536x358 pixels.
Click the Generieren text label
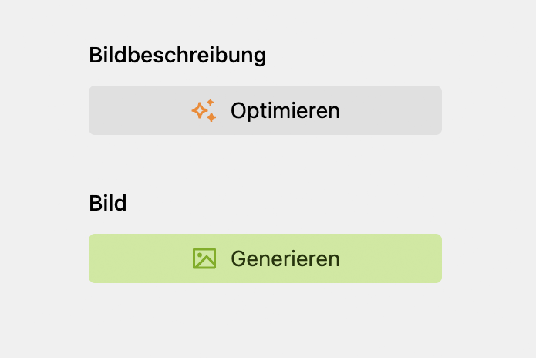[x=285, y=258]
